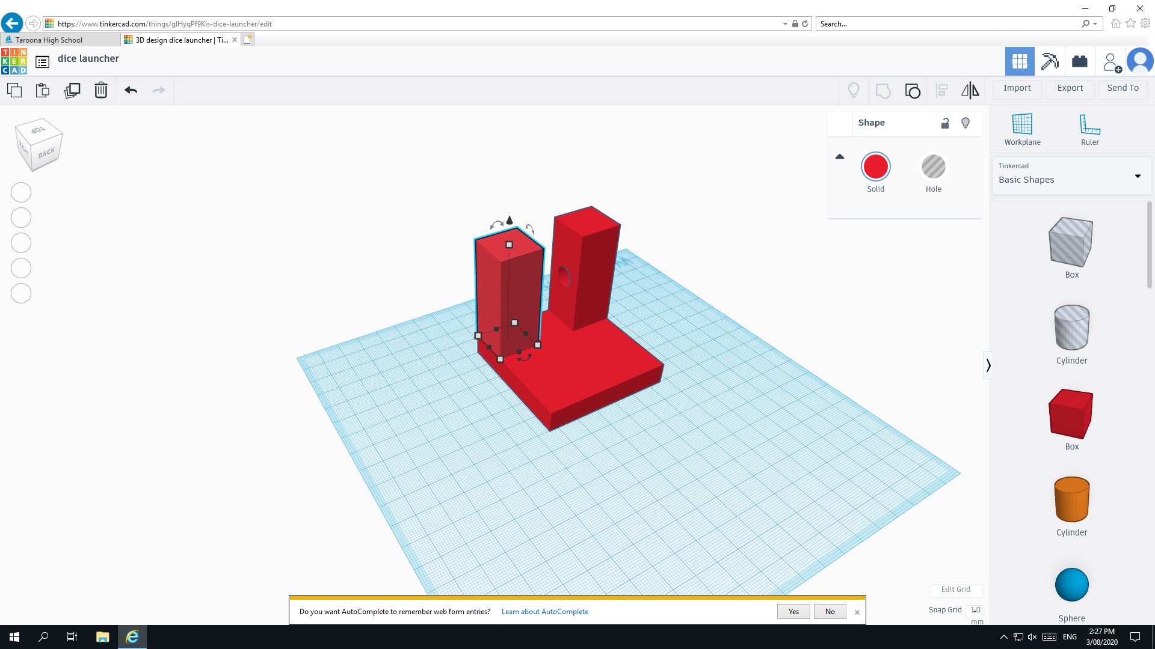The width and height of the screenshot is (1155, 649).
Task: Open the search provider dropdown arrow
Action: click(x=1095, y=23)
